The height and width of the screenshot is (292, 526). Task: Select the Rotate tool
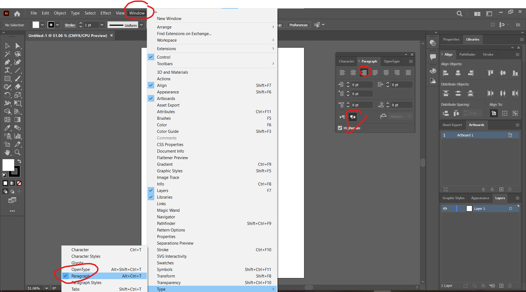(7, 95)
